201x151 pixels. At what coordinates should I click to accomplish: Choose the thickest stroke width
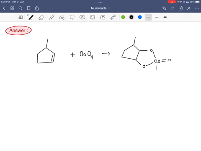(x=165, y=17)
